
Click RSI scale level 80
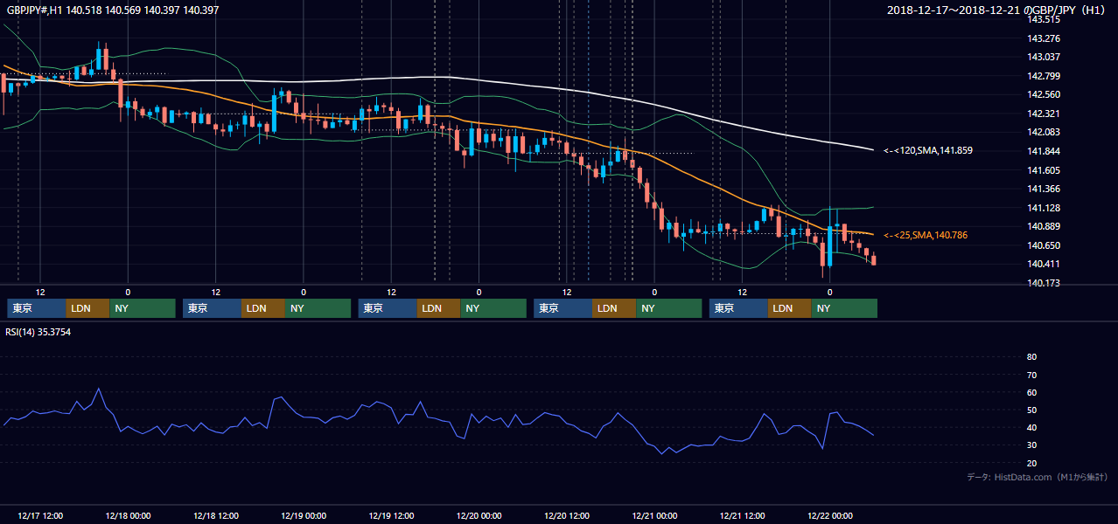click(x=1031, y=357)
